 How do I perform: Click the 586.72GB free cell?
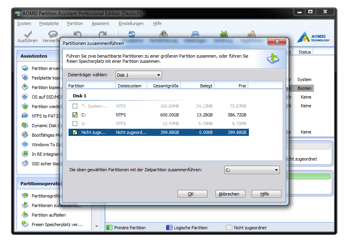[237, 115]
